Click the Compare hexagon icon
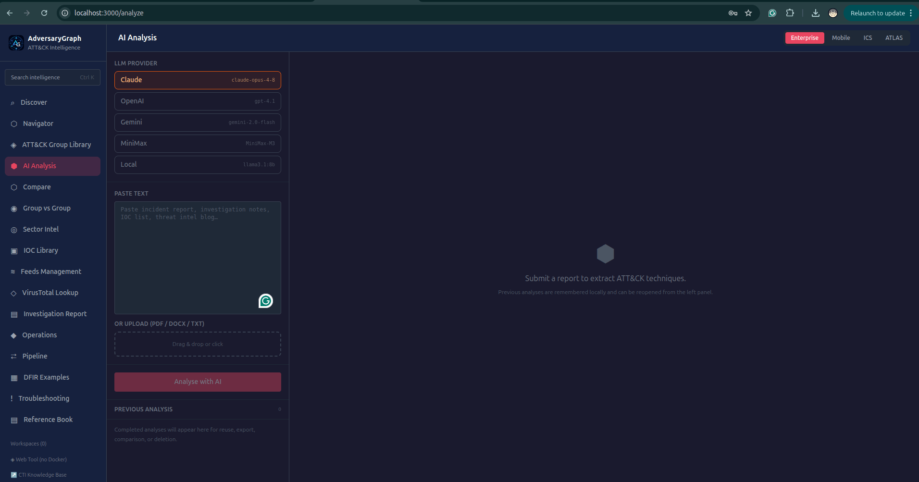The width and height of the screenshot is (919, 482). [x=14, y=187]
